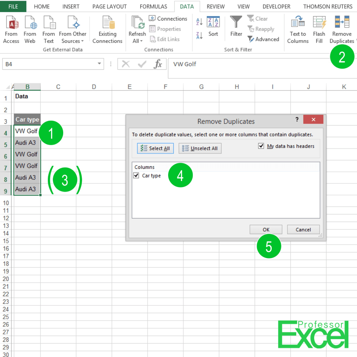Click the From Web import icon
Image resolution: width=357 pixels, height=357 pixels.
[x=30, y=22]
